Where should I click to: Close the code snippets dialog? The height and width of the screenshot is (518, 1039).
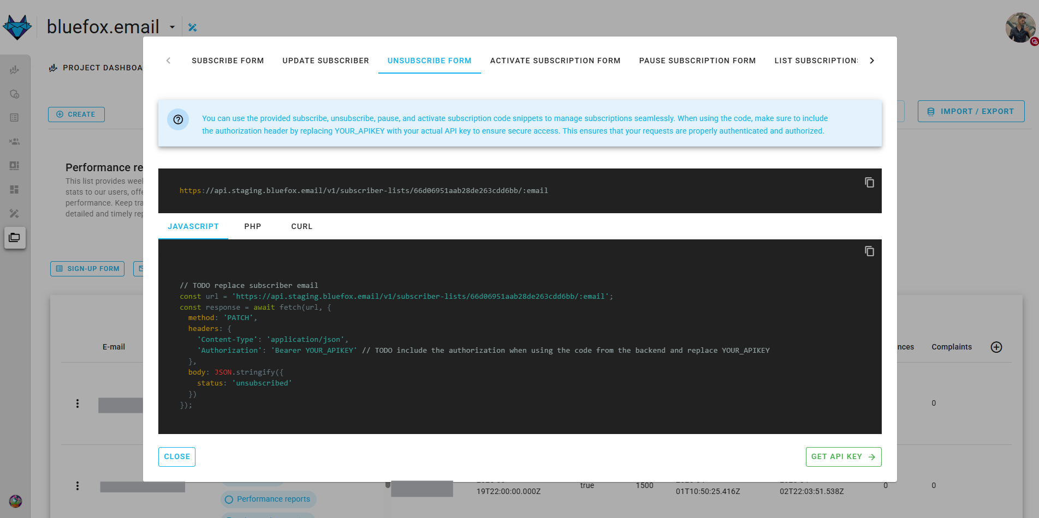click(177, 457)
